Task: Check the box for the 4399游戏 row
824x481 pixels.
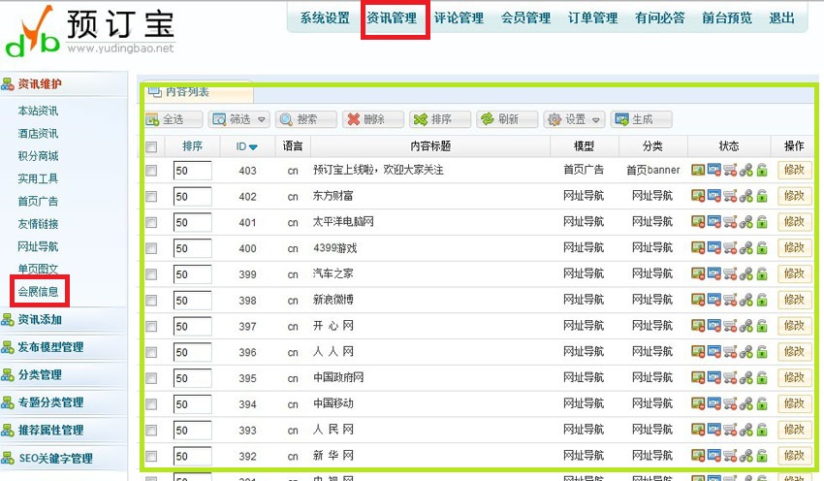Action: point(151,248)
